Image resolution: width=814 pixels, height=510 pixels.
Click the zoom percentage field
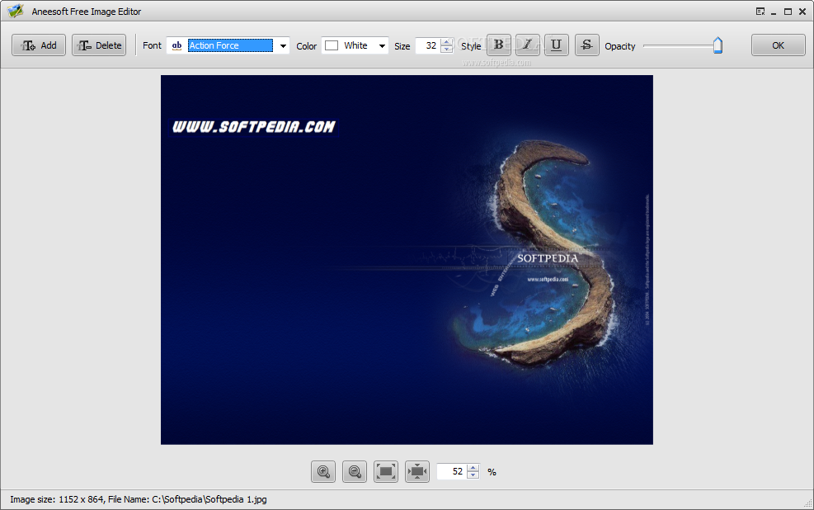[x=452, y=471]
